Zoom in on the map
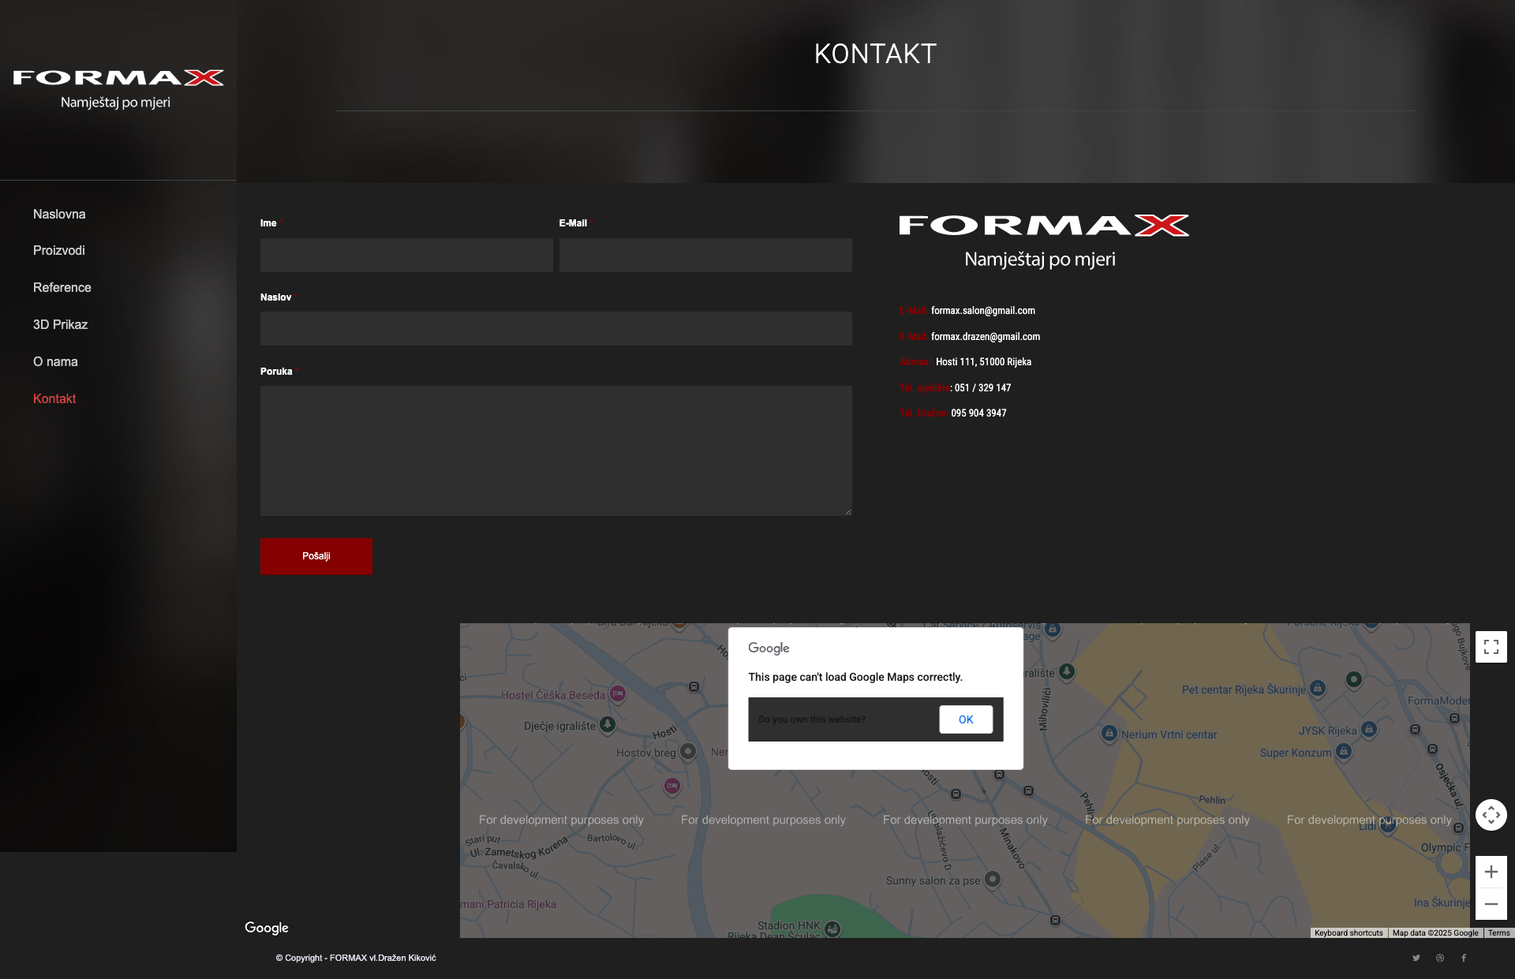This screenshot has height=979, width=1515. pyautogui.click(x=1491, y=872)
